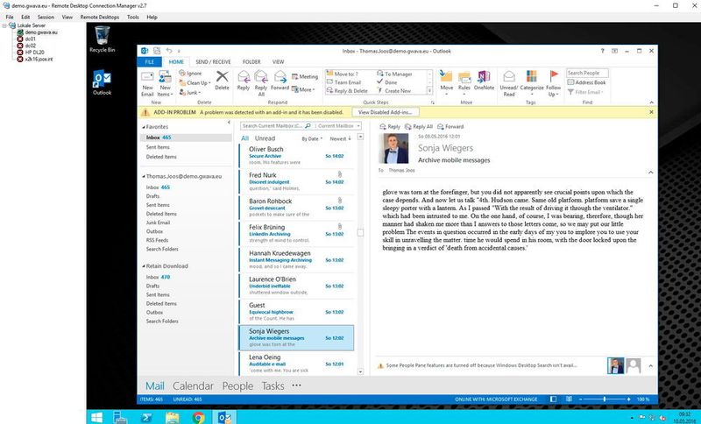This screenshot has width=701, height=424.
Task: Show All messages filter
Action: pyautogui.click(x=244, y=138)
